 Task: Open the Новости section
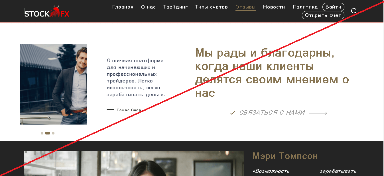(274, 7)
